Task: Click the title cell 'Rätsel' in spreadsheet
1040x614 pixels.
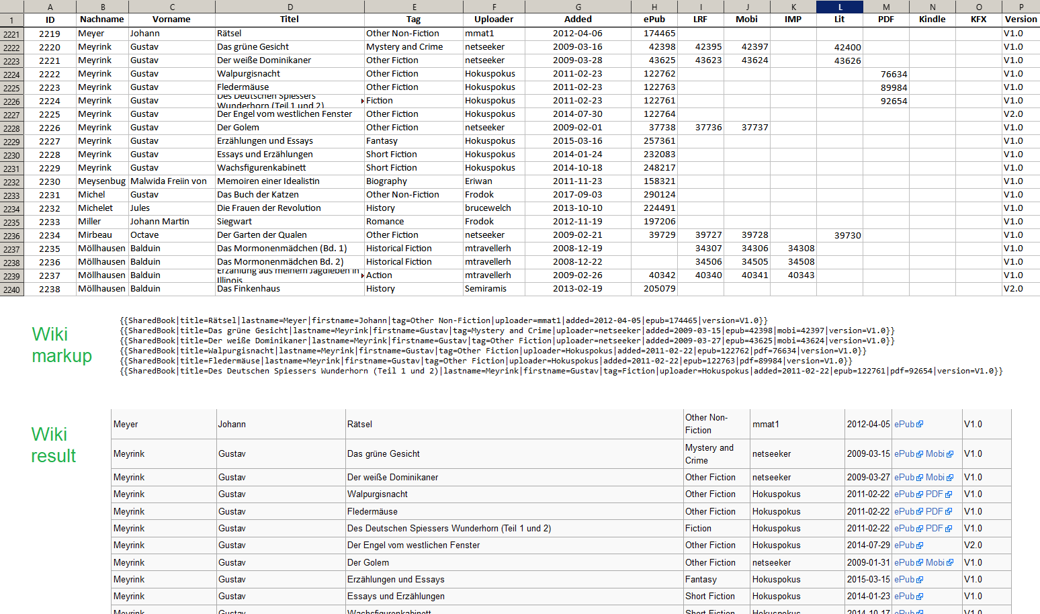Action: pyautogui.click(x=290, y=34)
